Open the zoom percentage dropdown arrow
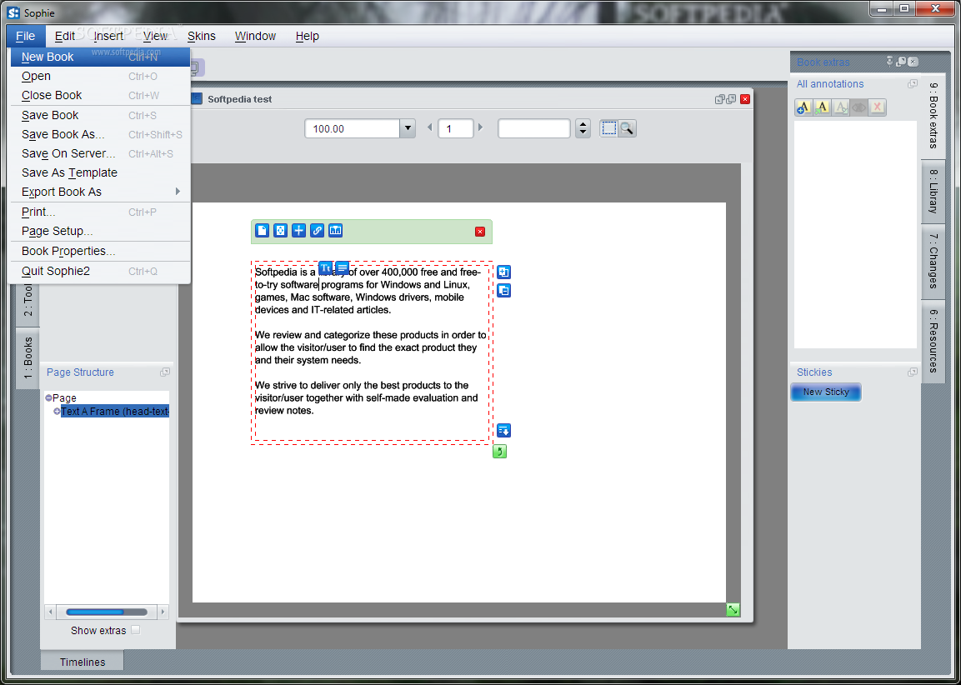 click(408, 128)
